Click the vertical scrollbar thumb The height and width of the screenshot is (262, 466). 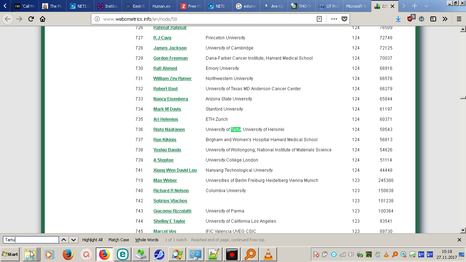click(x=463, y=98)
